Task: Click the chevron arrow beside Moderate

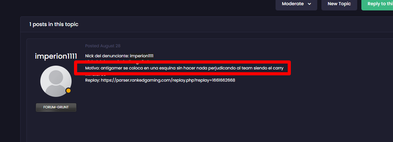Action: tap(309, 4)
